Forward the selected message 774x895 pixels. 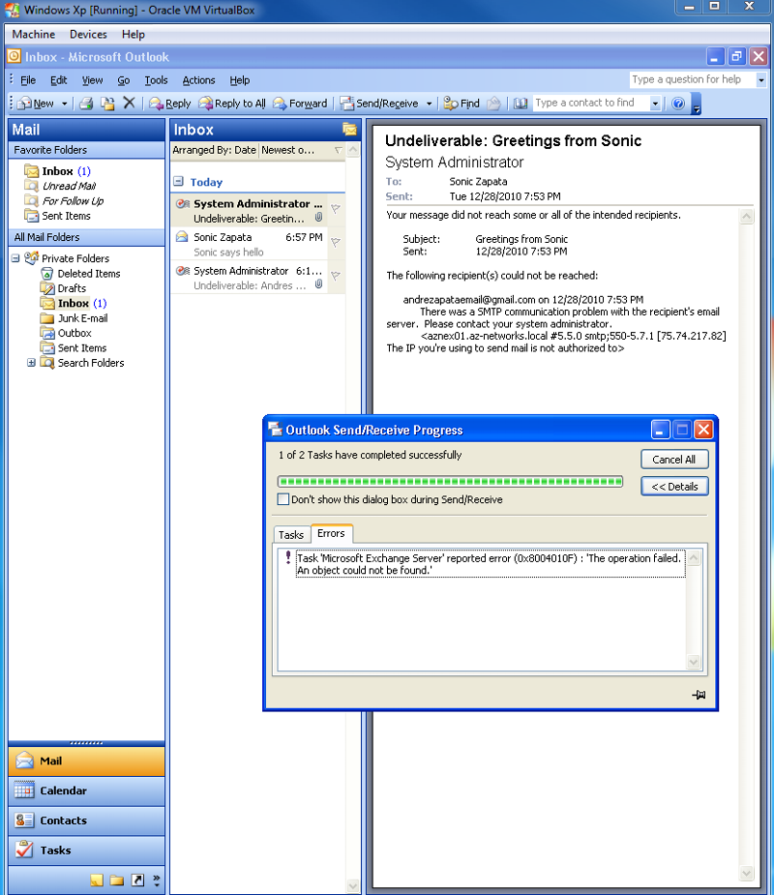click(x=300, y=104)
